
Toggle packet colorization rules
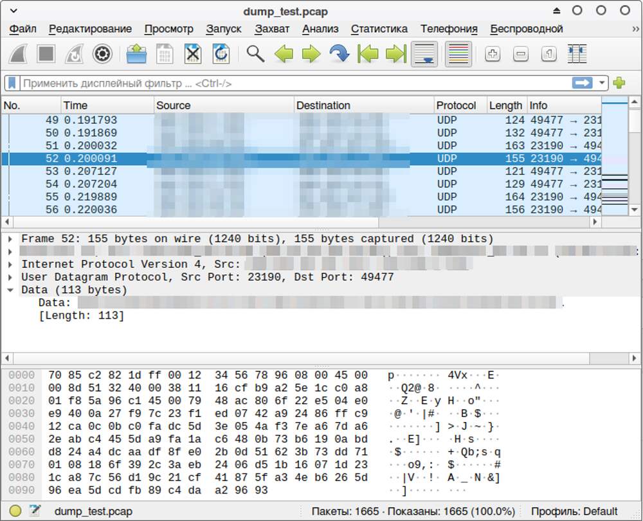(x=458, y=54)
